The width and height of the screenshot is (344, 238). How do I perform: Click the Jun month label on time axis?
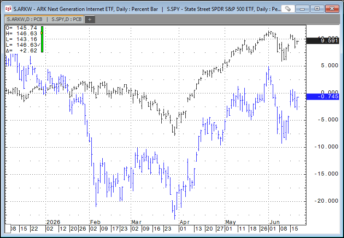[275, 222]
